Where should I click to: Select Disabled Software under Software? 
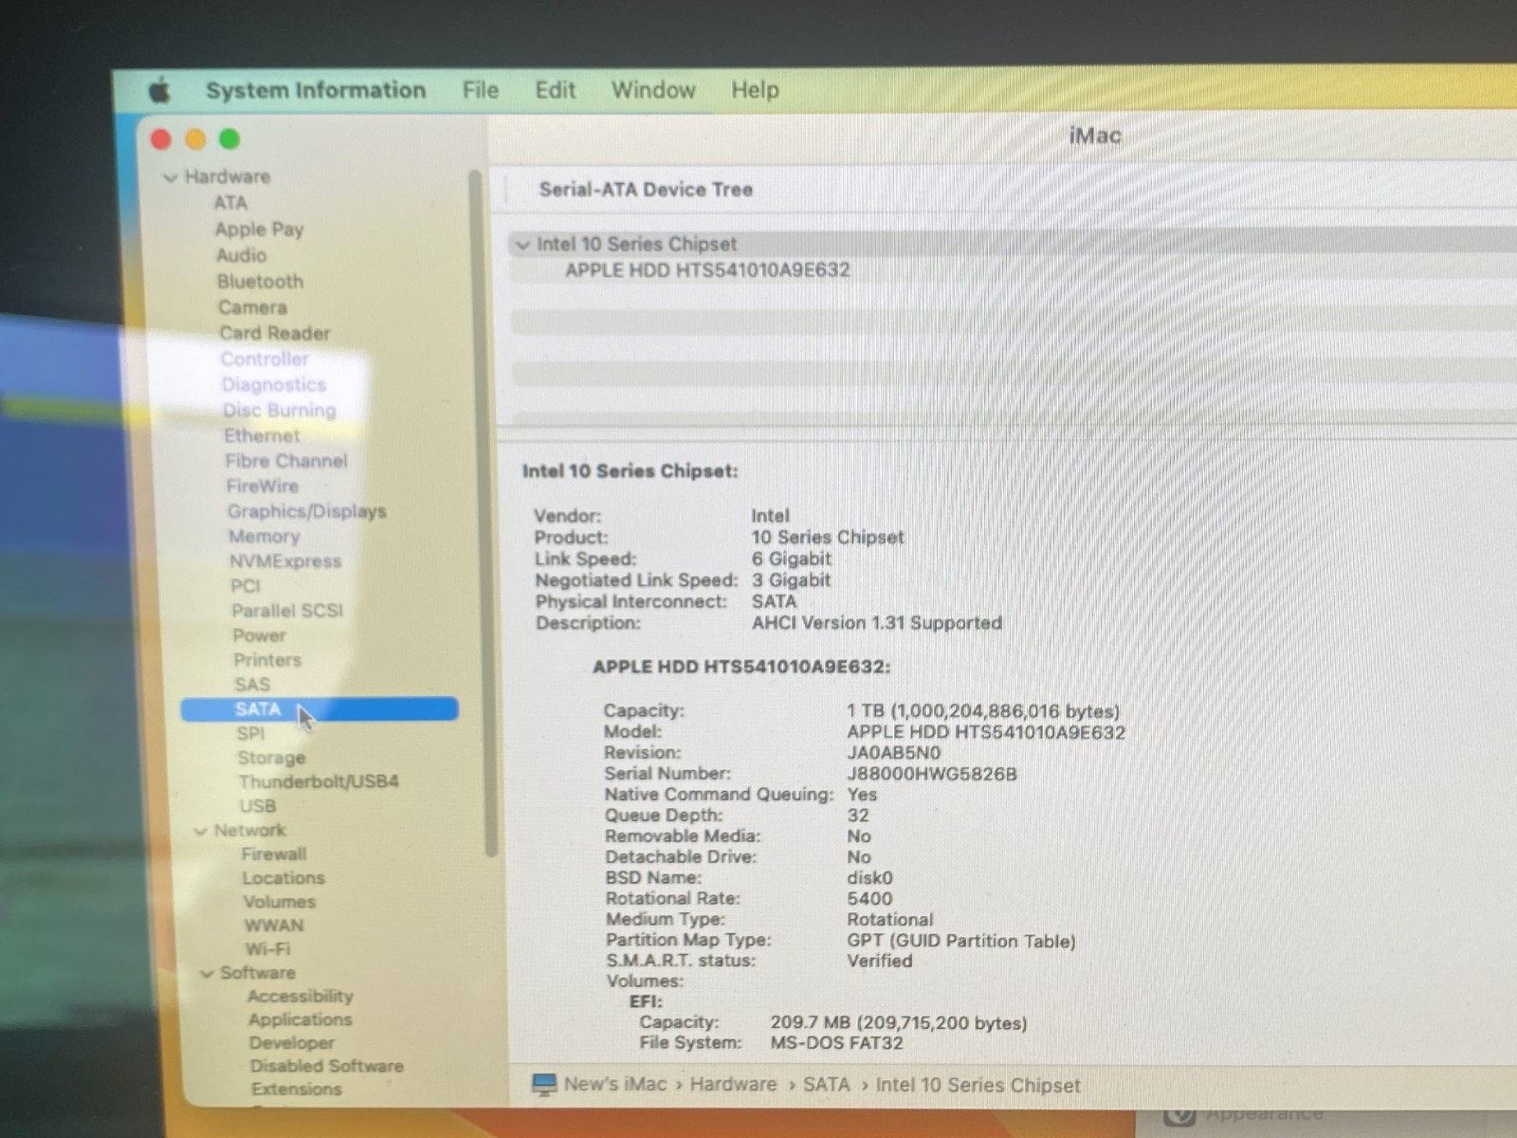[x=327, y=1066]
